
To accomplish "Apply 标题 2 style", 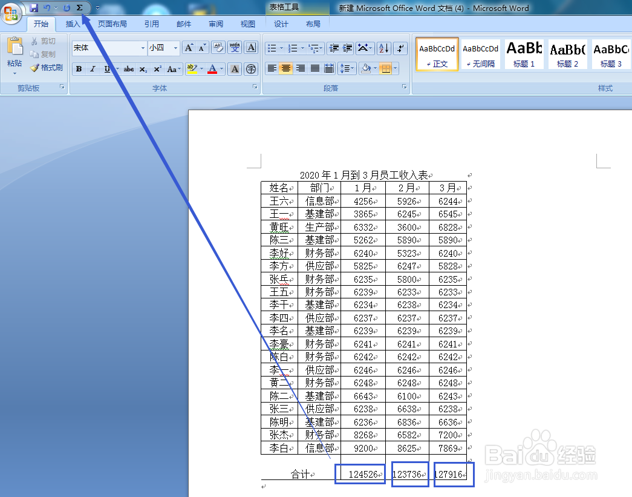I will (567, 54).
